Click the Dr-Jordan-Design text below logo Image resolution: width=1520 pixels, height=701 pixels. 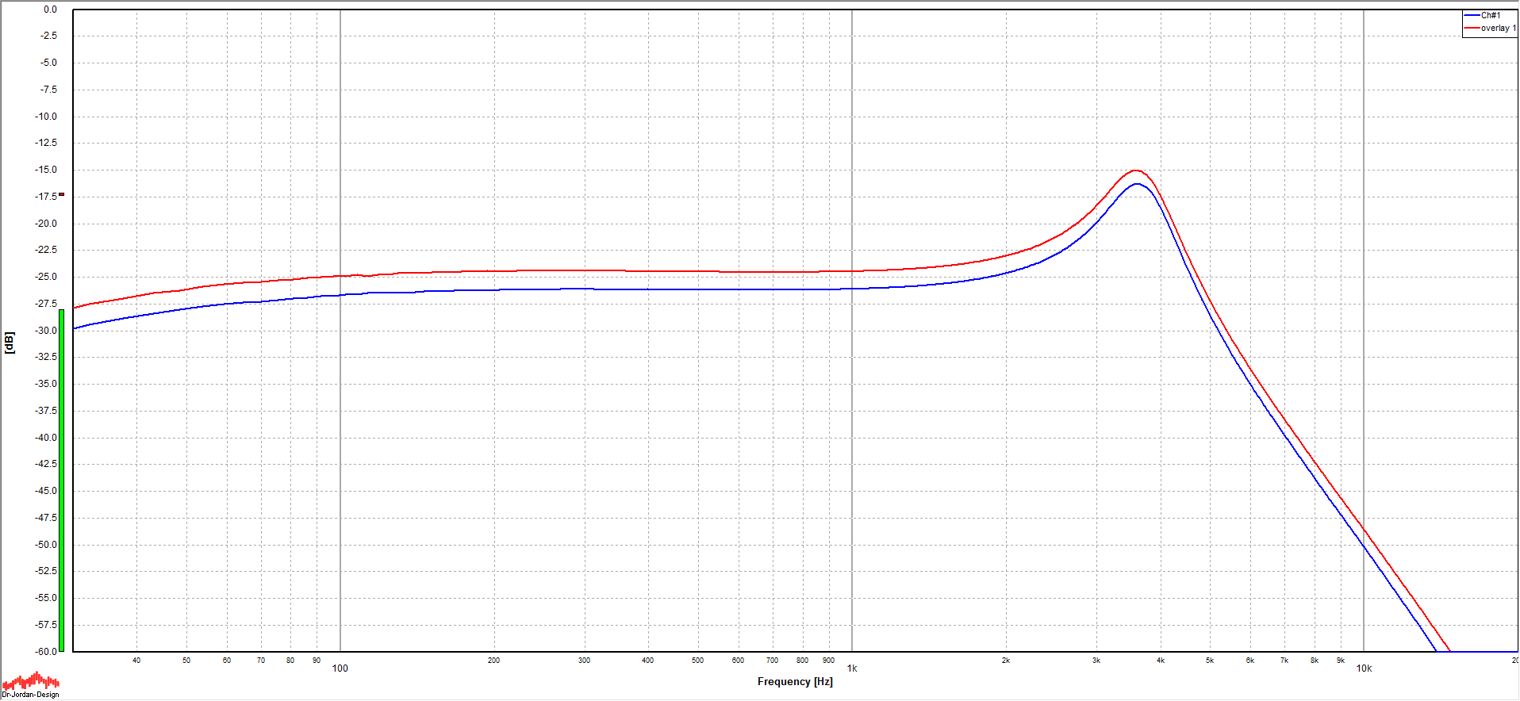(30, 695)
